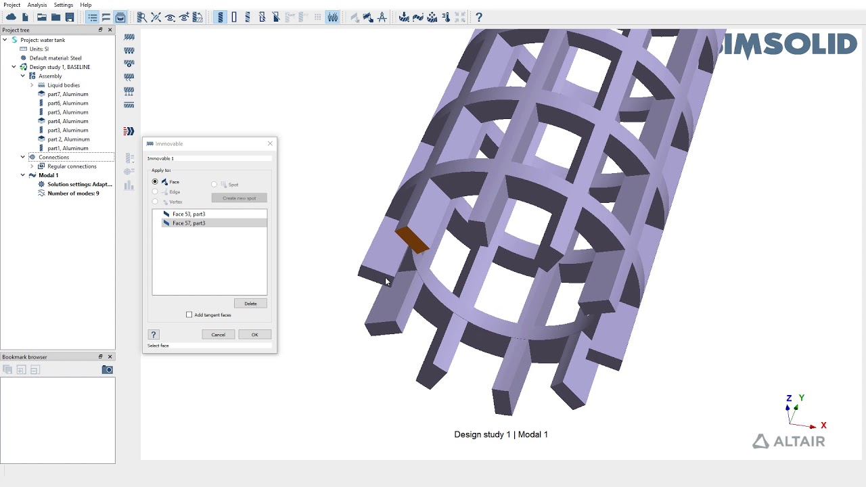The height and width of the screenshot is (487, 866).
Task: Click the Immovable 1 name field
Action: 210,158
